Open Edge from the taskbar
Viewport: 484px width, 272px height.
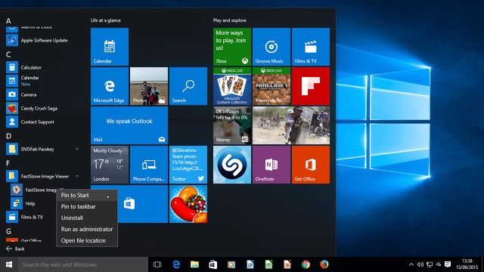[x=176, y=264]
